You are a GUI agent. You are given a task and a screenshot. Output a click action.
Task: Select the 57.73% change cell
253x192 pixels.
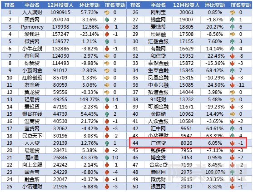[89, 12]
